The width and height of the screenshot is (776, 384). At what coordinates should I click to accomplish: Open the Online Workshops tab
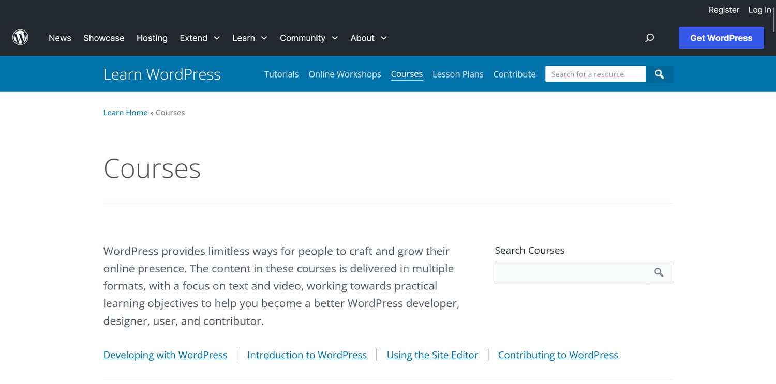point(345,74)
